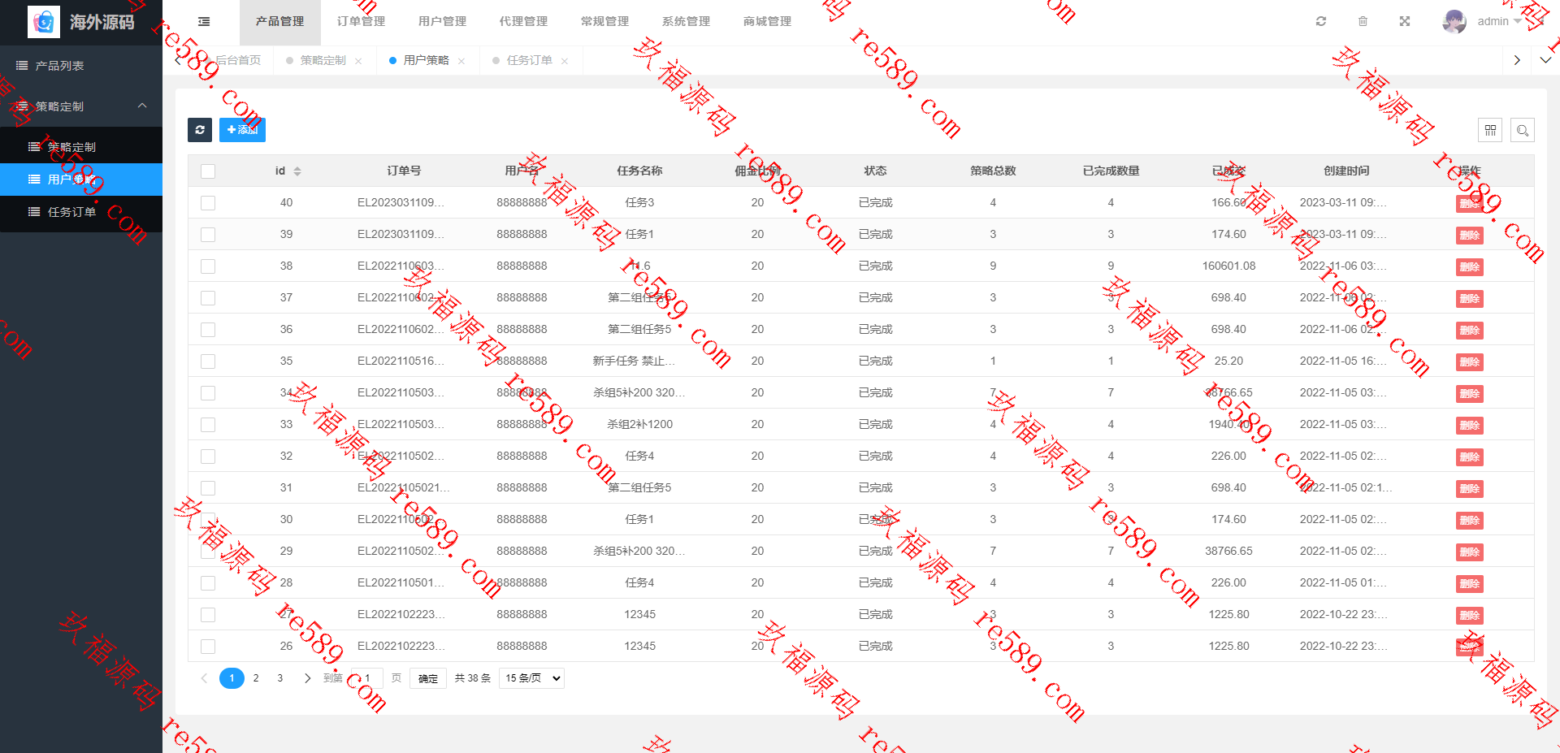
Task: Open 用户管理 top menu
Action: point(442,22)
